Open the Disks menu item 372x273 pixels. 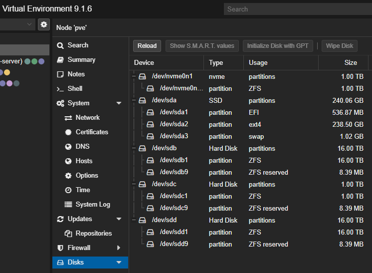tap(90, 263)
